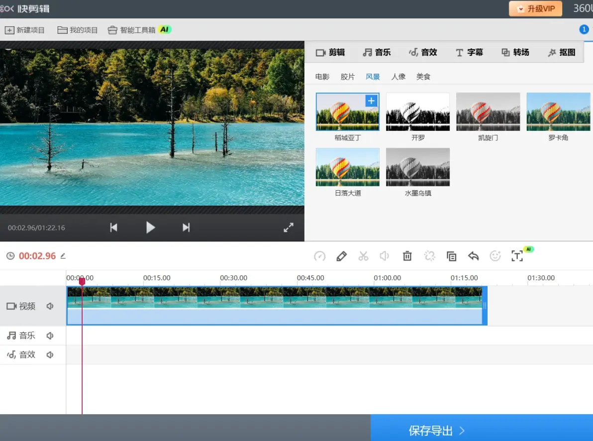The width and height of the screenshot is (593, 441).
Task: Mute the 音效 track
Action: [x=50, y=355]
